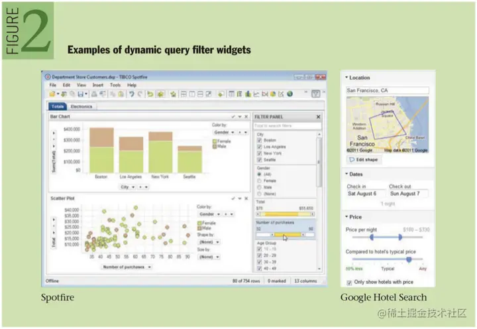
Task: Open Bar Chart 'Color by' Gender dropdown
Action: [x=224, y=132]
